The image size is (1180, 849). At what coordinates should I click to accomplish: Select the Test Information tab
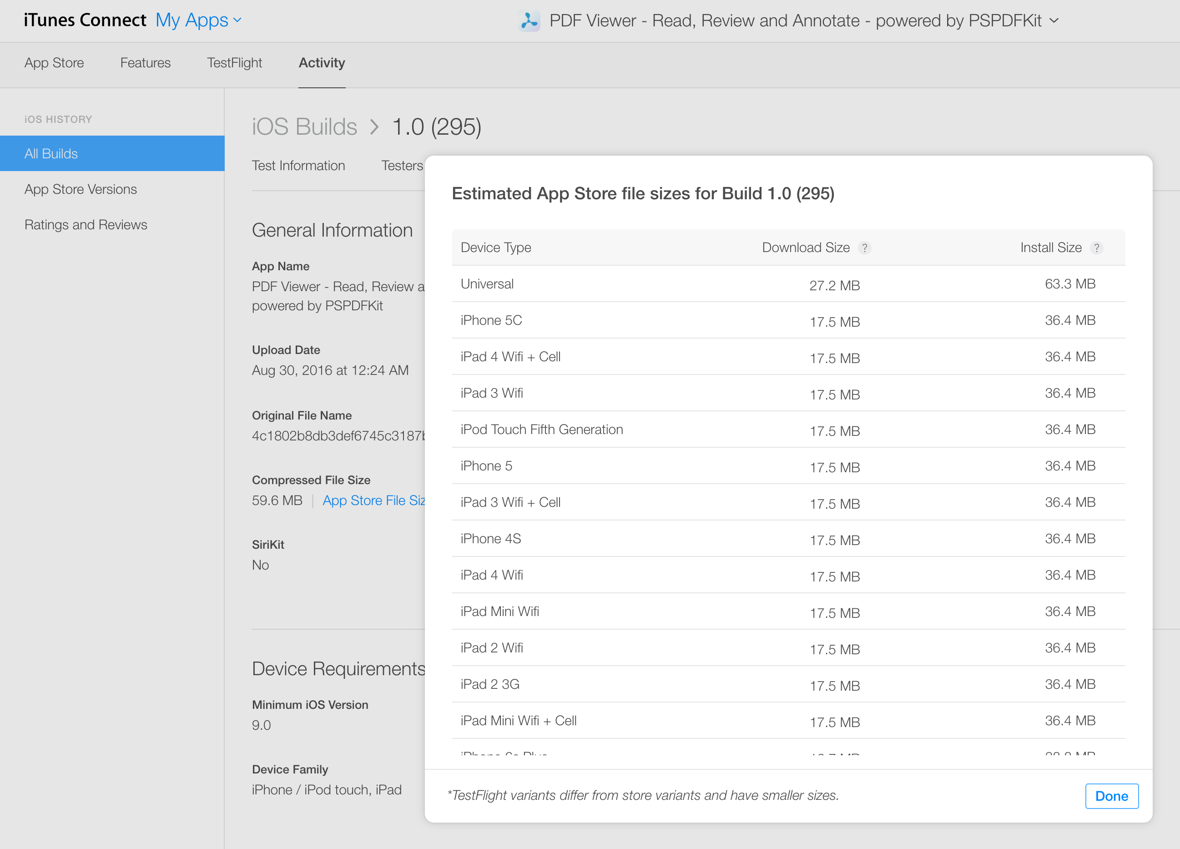(299, 166)
